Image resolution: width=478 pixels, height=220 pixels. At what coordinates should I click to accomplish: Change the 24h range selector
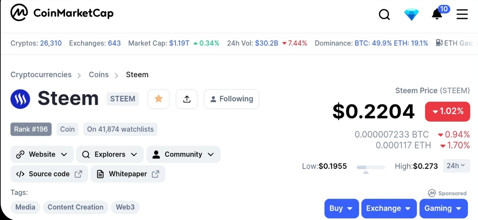click(x=456, y=166)
